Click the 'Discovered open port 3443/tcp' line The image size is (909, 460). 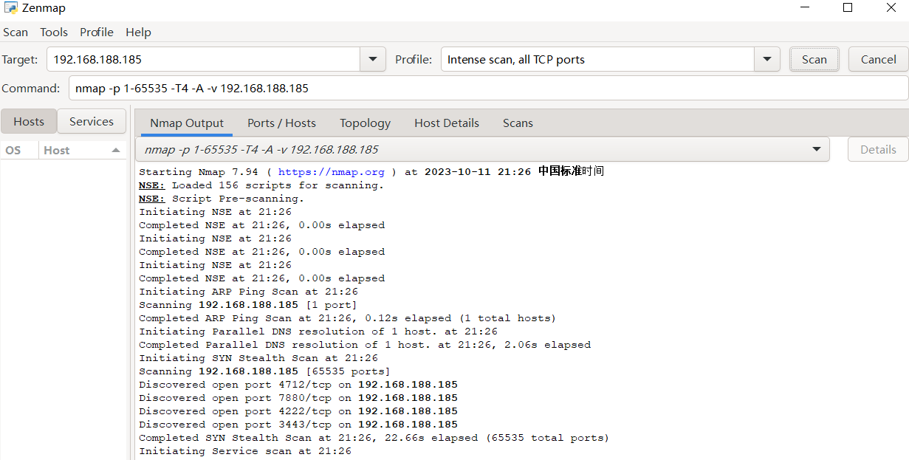click(x=298, y=425)
